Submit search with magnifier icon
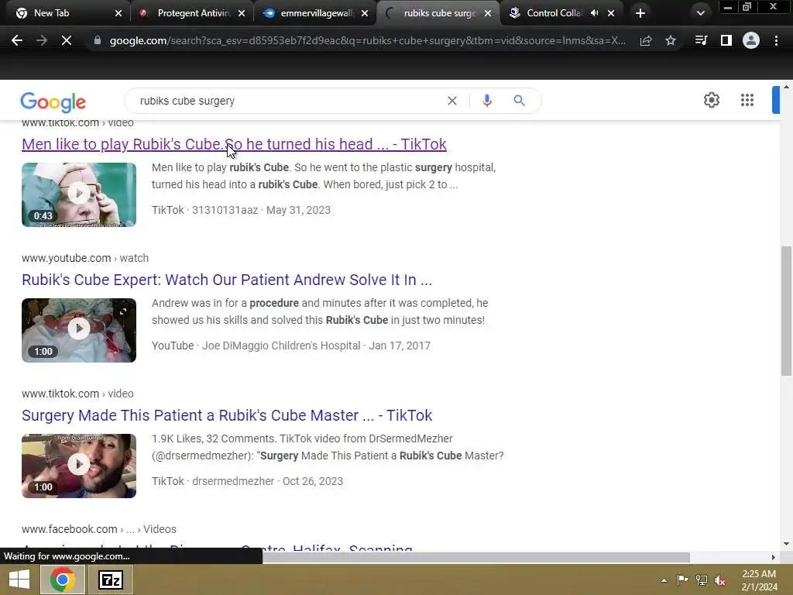This screenshot has height=595, width=793. pyautogui.click(x=519, y=101)
